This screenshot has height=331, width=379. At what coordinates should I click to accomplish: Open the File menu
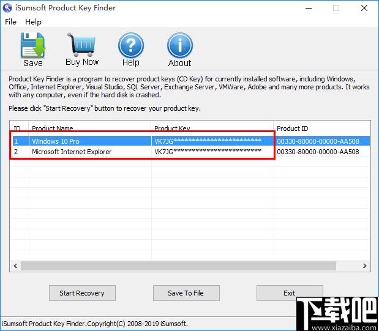point(10,22)
